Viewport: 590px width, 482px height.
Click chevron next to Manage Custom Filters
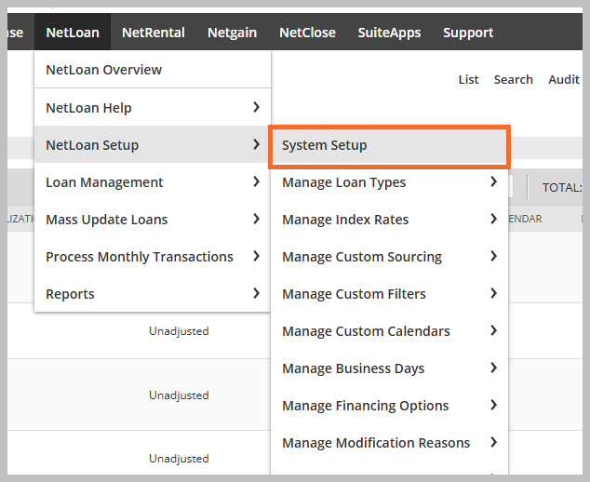pyautogui.click(x=493, y=293)
